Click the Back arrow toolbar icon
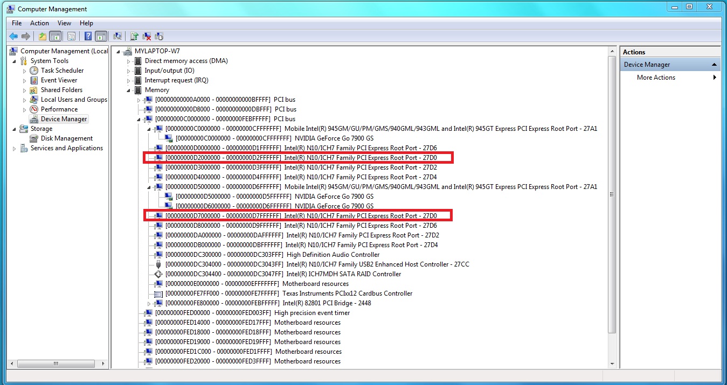 (13, 37)
